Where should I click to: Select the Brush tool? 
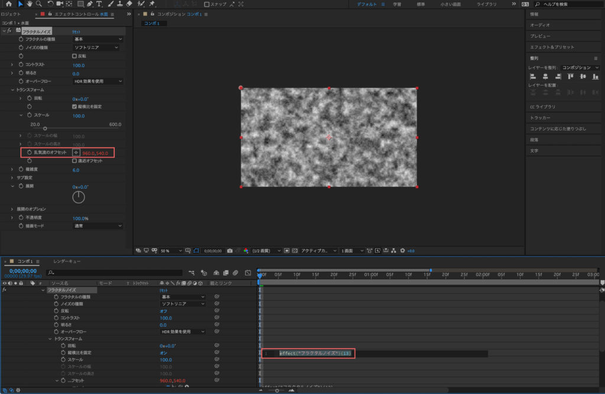click(x=110, y=4)
